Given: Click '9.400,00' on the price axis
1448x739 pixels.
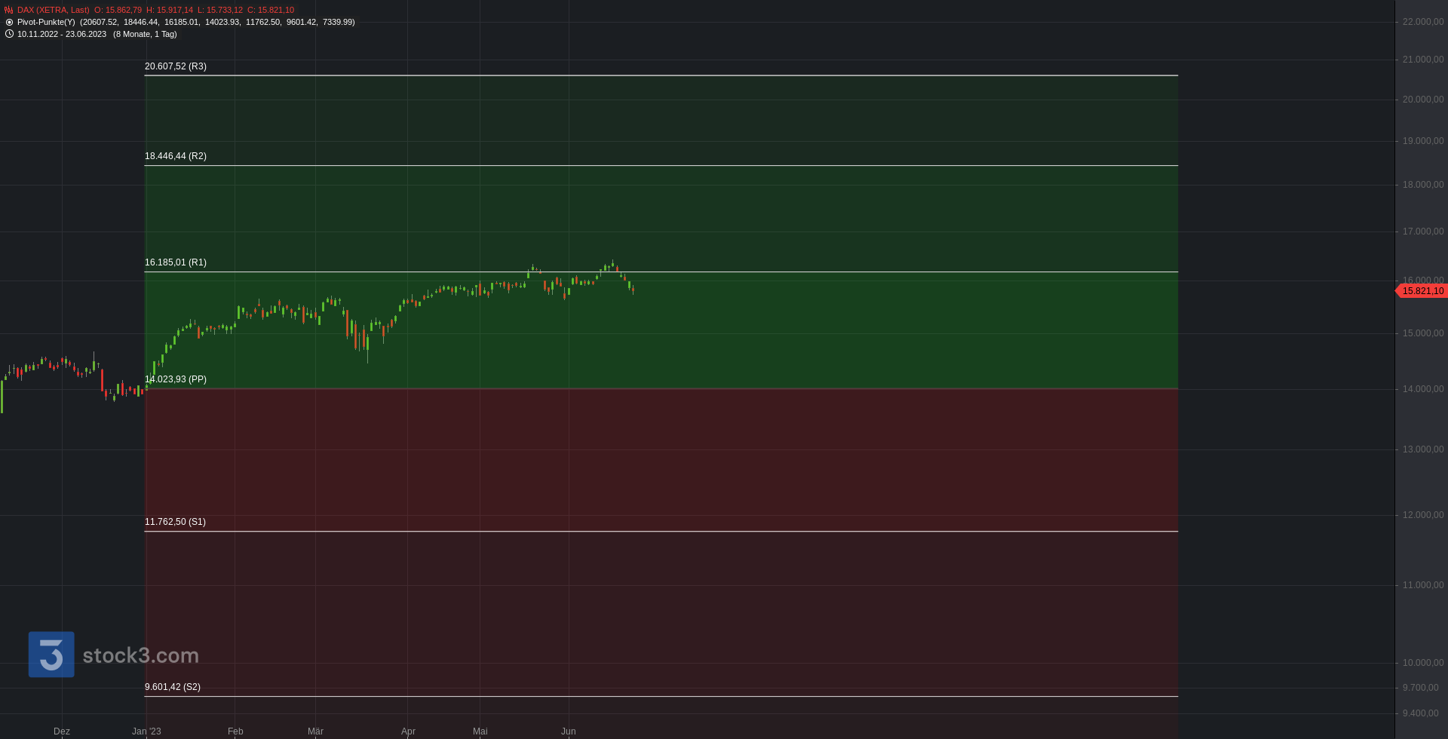Looking at the screenshot, I should point(1421,713).
